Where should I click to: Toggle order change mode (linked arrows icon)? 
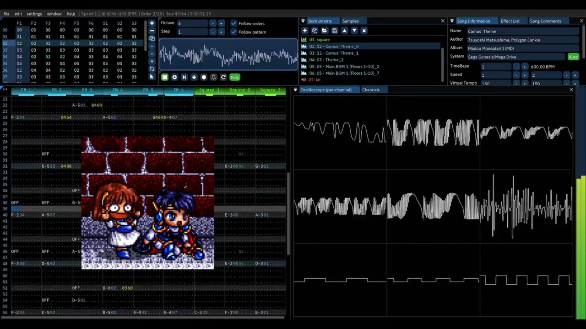[152, 69]
